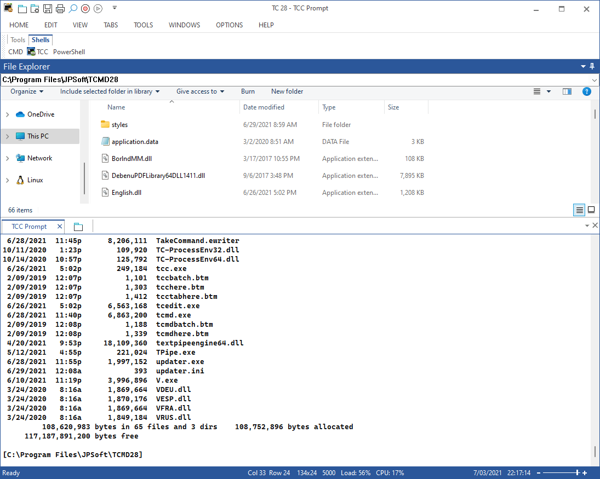Start macro recording with the red record icon

[85, 8]
